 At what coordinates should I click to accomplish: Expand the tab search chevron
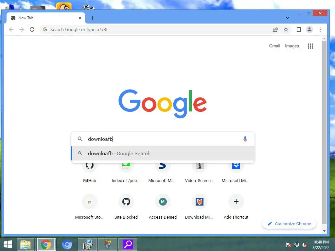pyautogui.click(x=288, y=18)
